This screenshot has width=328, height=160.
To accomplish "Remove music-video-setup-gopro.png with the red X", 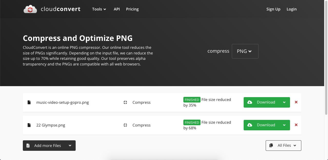I will click(296, 102).
